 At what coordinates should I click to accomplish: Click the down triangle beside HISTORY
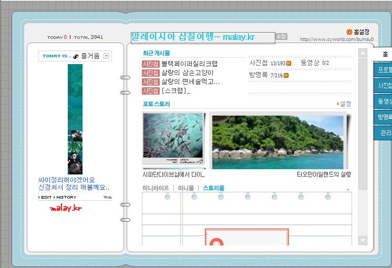pos(106,197)
